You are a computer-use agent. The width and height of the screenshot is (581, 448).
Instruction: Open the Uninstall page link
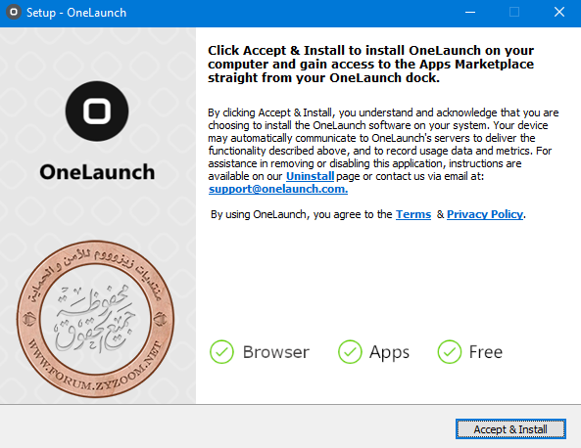coord(311,176)
